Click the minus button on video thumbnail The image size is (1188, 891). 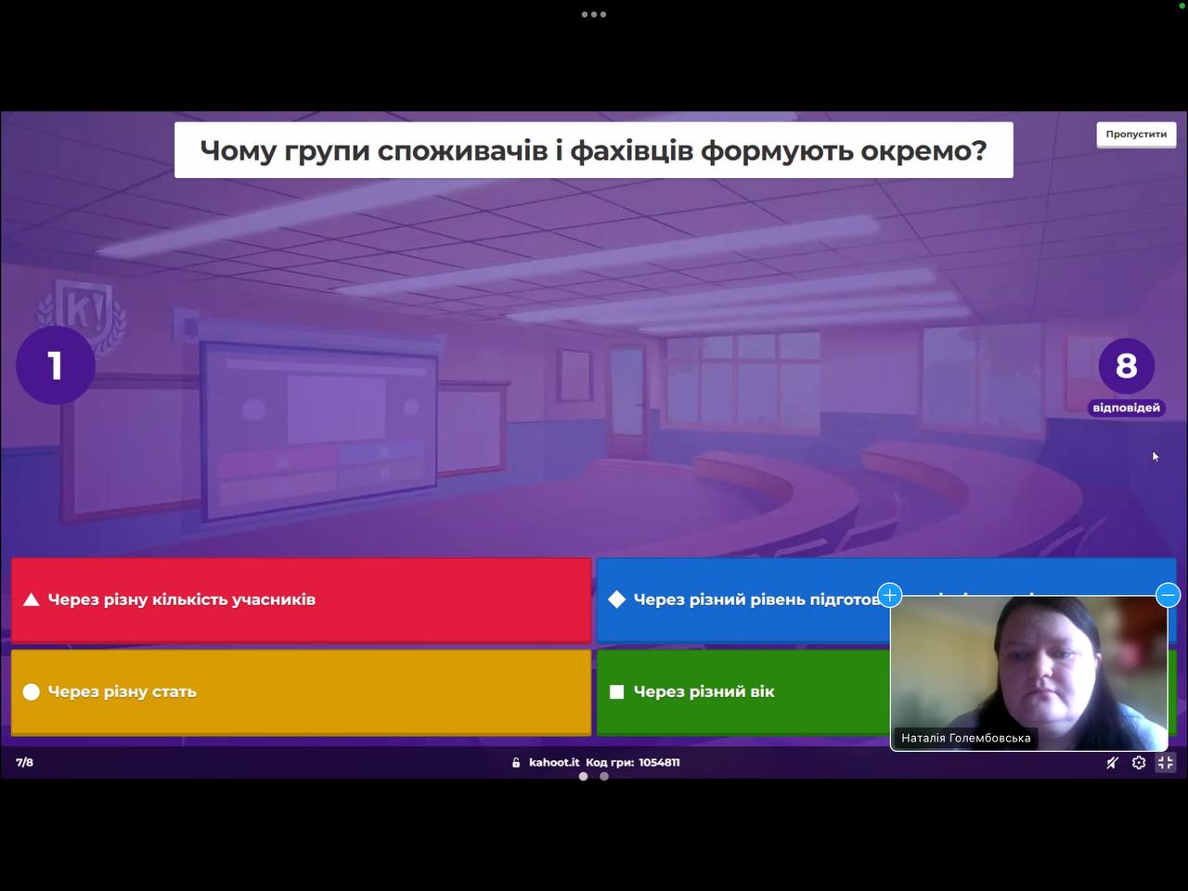[x=1168, y=595]
